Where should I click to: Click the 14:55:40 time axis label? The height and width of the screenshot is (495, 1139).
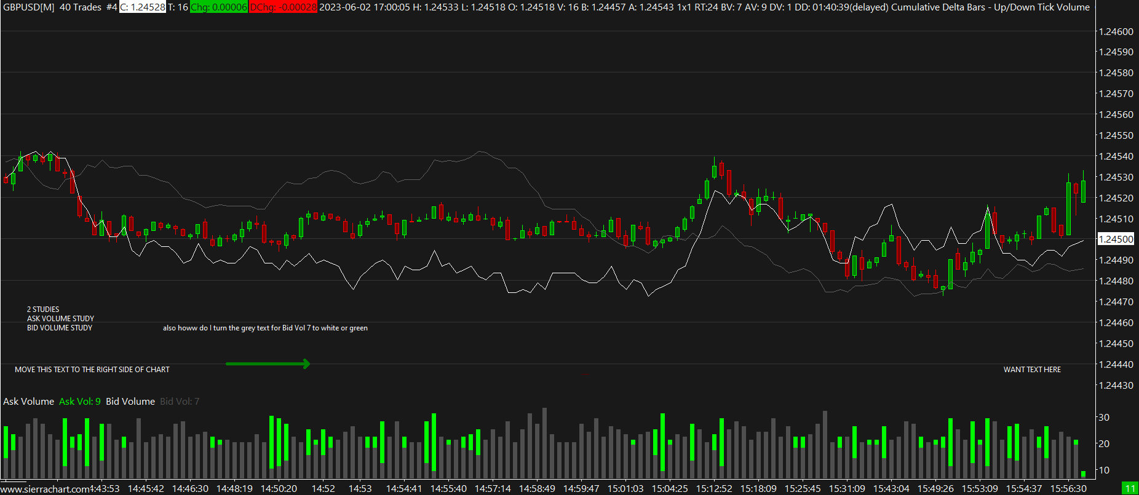[448, 489]
